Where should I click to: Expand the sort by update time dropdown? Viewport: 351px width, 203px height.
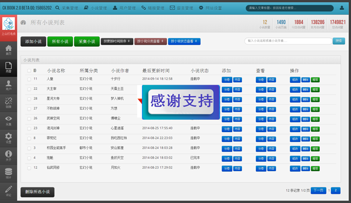117,41
